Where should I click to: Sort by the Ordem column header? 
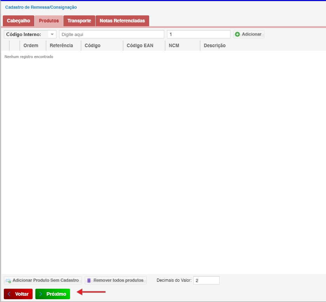tap(31, 45)
